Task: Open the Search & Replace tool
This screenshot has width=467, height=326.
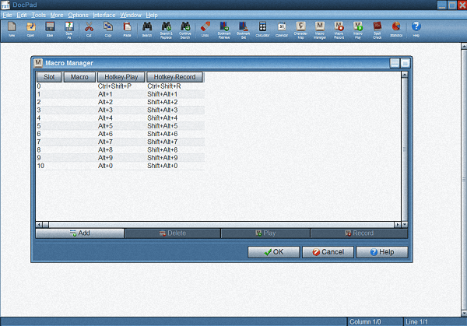Action: [x=167, y=30]
